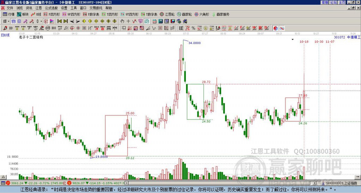Toggle the colored flag icon
The width and height of the screenshot is (361, 193).
[x=52, y=21]
